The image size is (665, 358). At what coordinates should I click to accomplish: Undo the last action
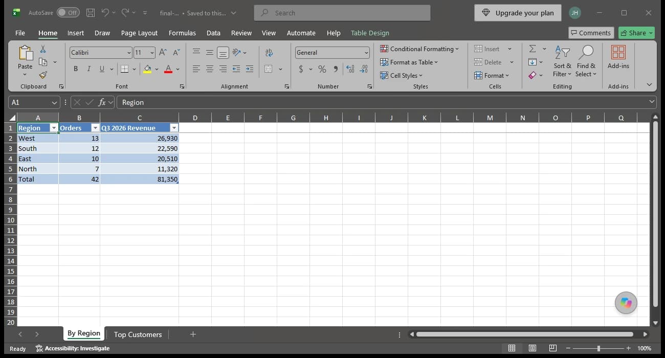105,13
